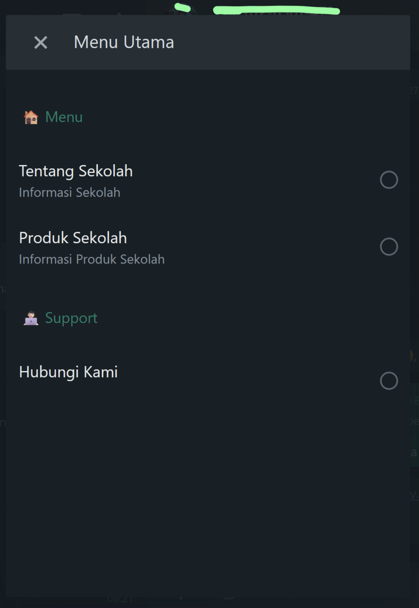
Task: Close the Menu Utama dialog
Action: pos(40,43)
